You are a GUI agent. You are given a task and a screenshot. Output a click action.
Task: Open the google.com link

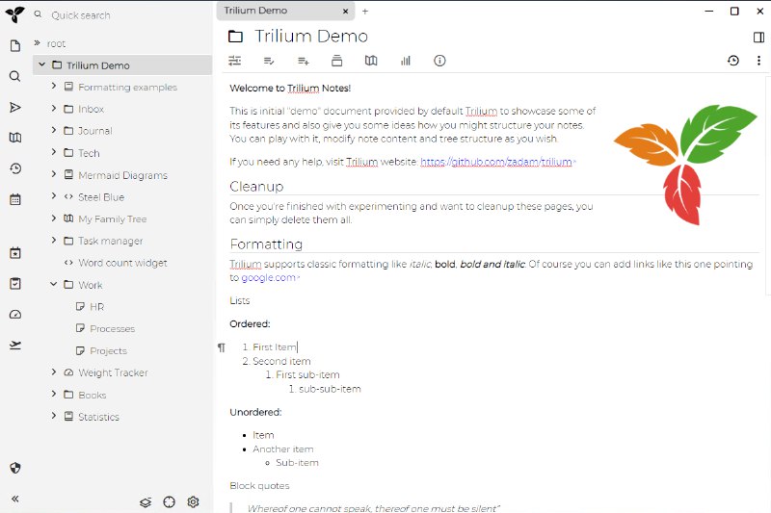click(x=269, y=278)
